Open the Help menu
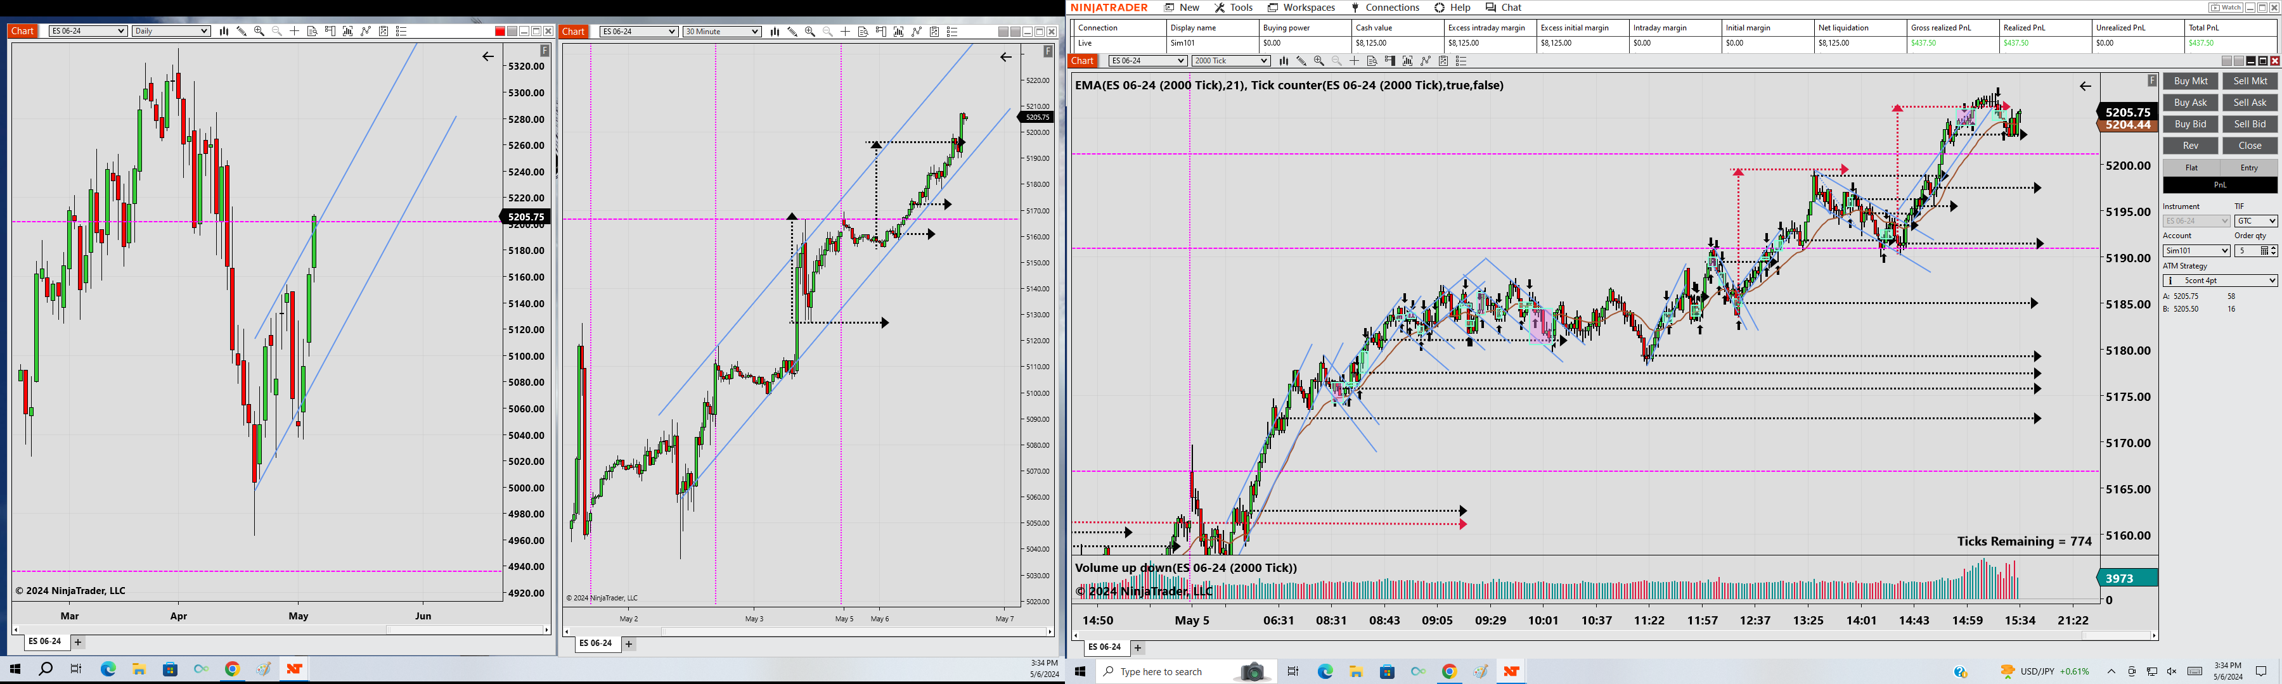The width and height of the screenshot is (2282, 684). pos(1453,7)
